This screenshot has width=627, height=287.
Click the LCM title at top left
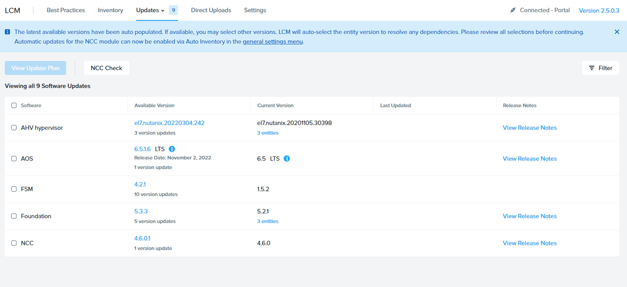tap(13, 10)
